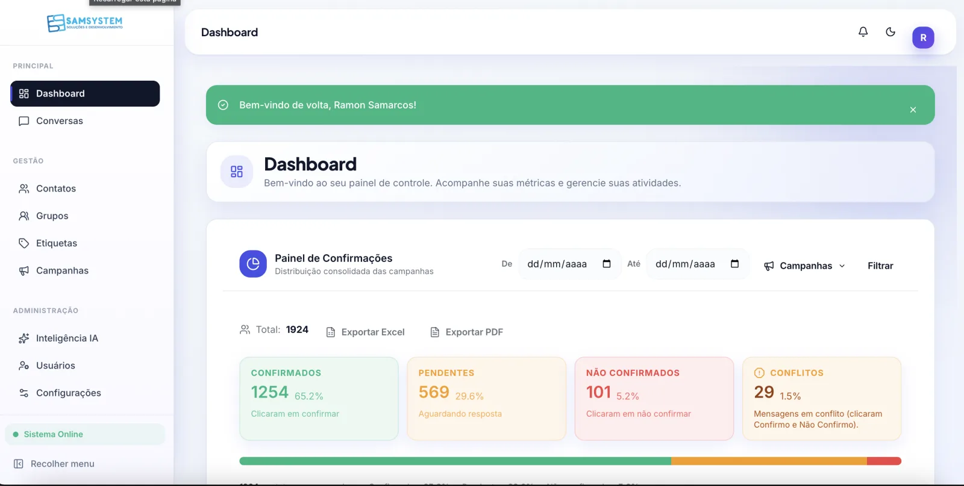
Task: Focus the Até end date field
Action: pos(698,264)
